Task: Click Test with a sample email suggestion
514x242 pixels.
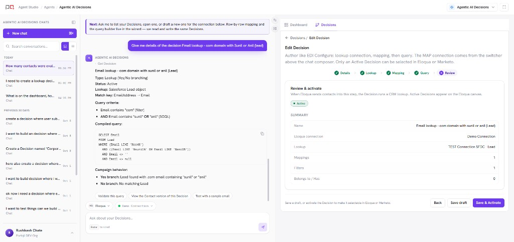Action: coord(212,196)
